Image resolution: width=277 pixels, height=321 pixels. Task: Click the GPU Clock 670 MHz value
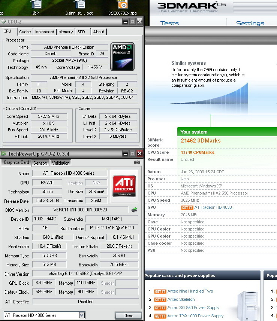44,283
